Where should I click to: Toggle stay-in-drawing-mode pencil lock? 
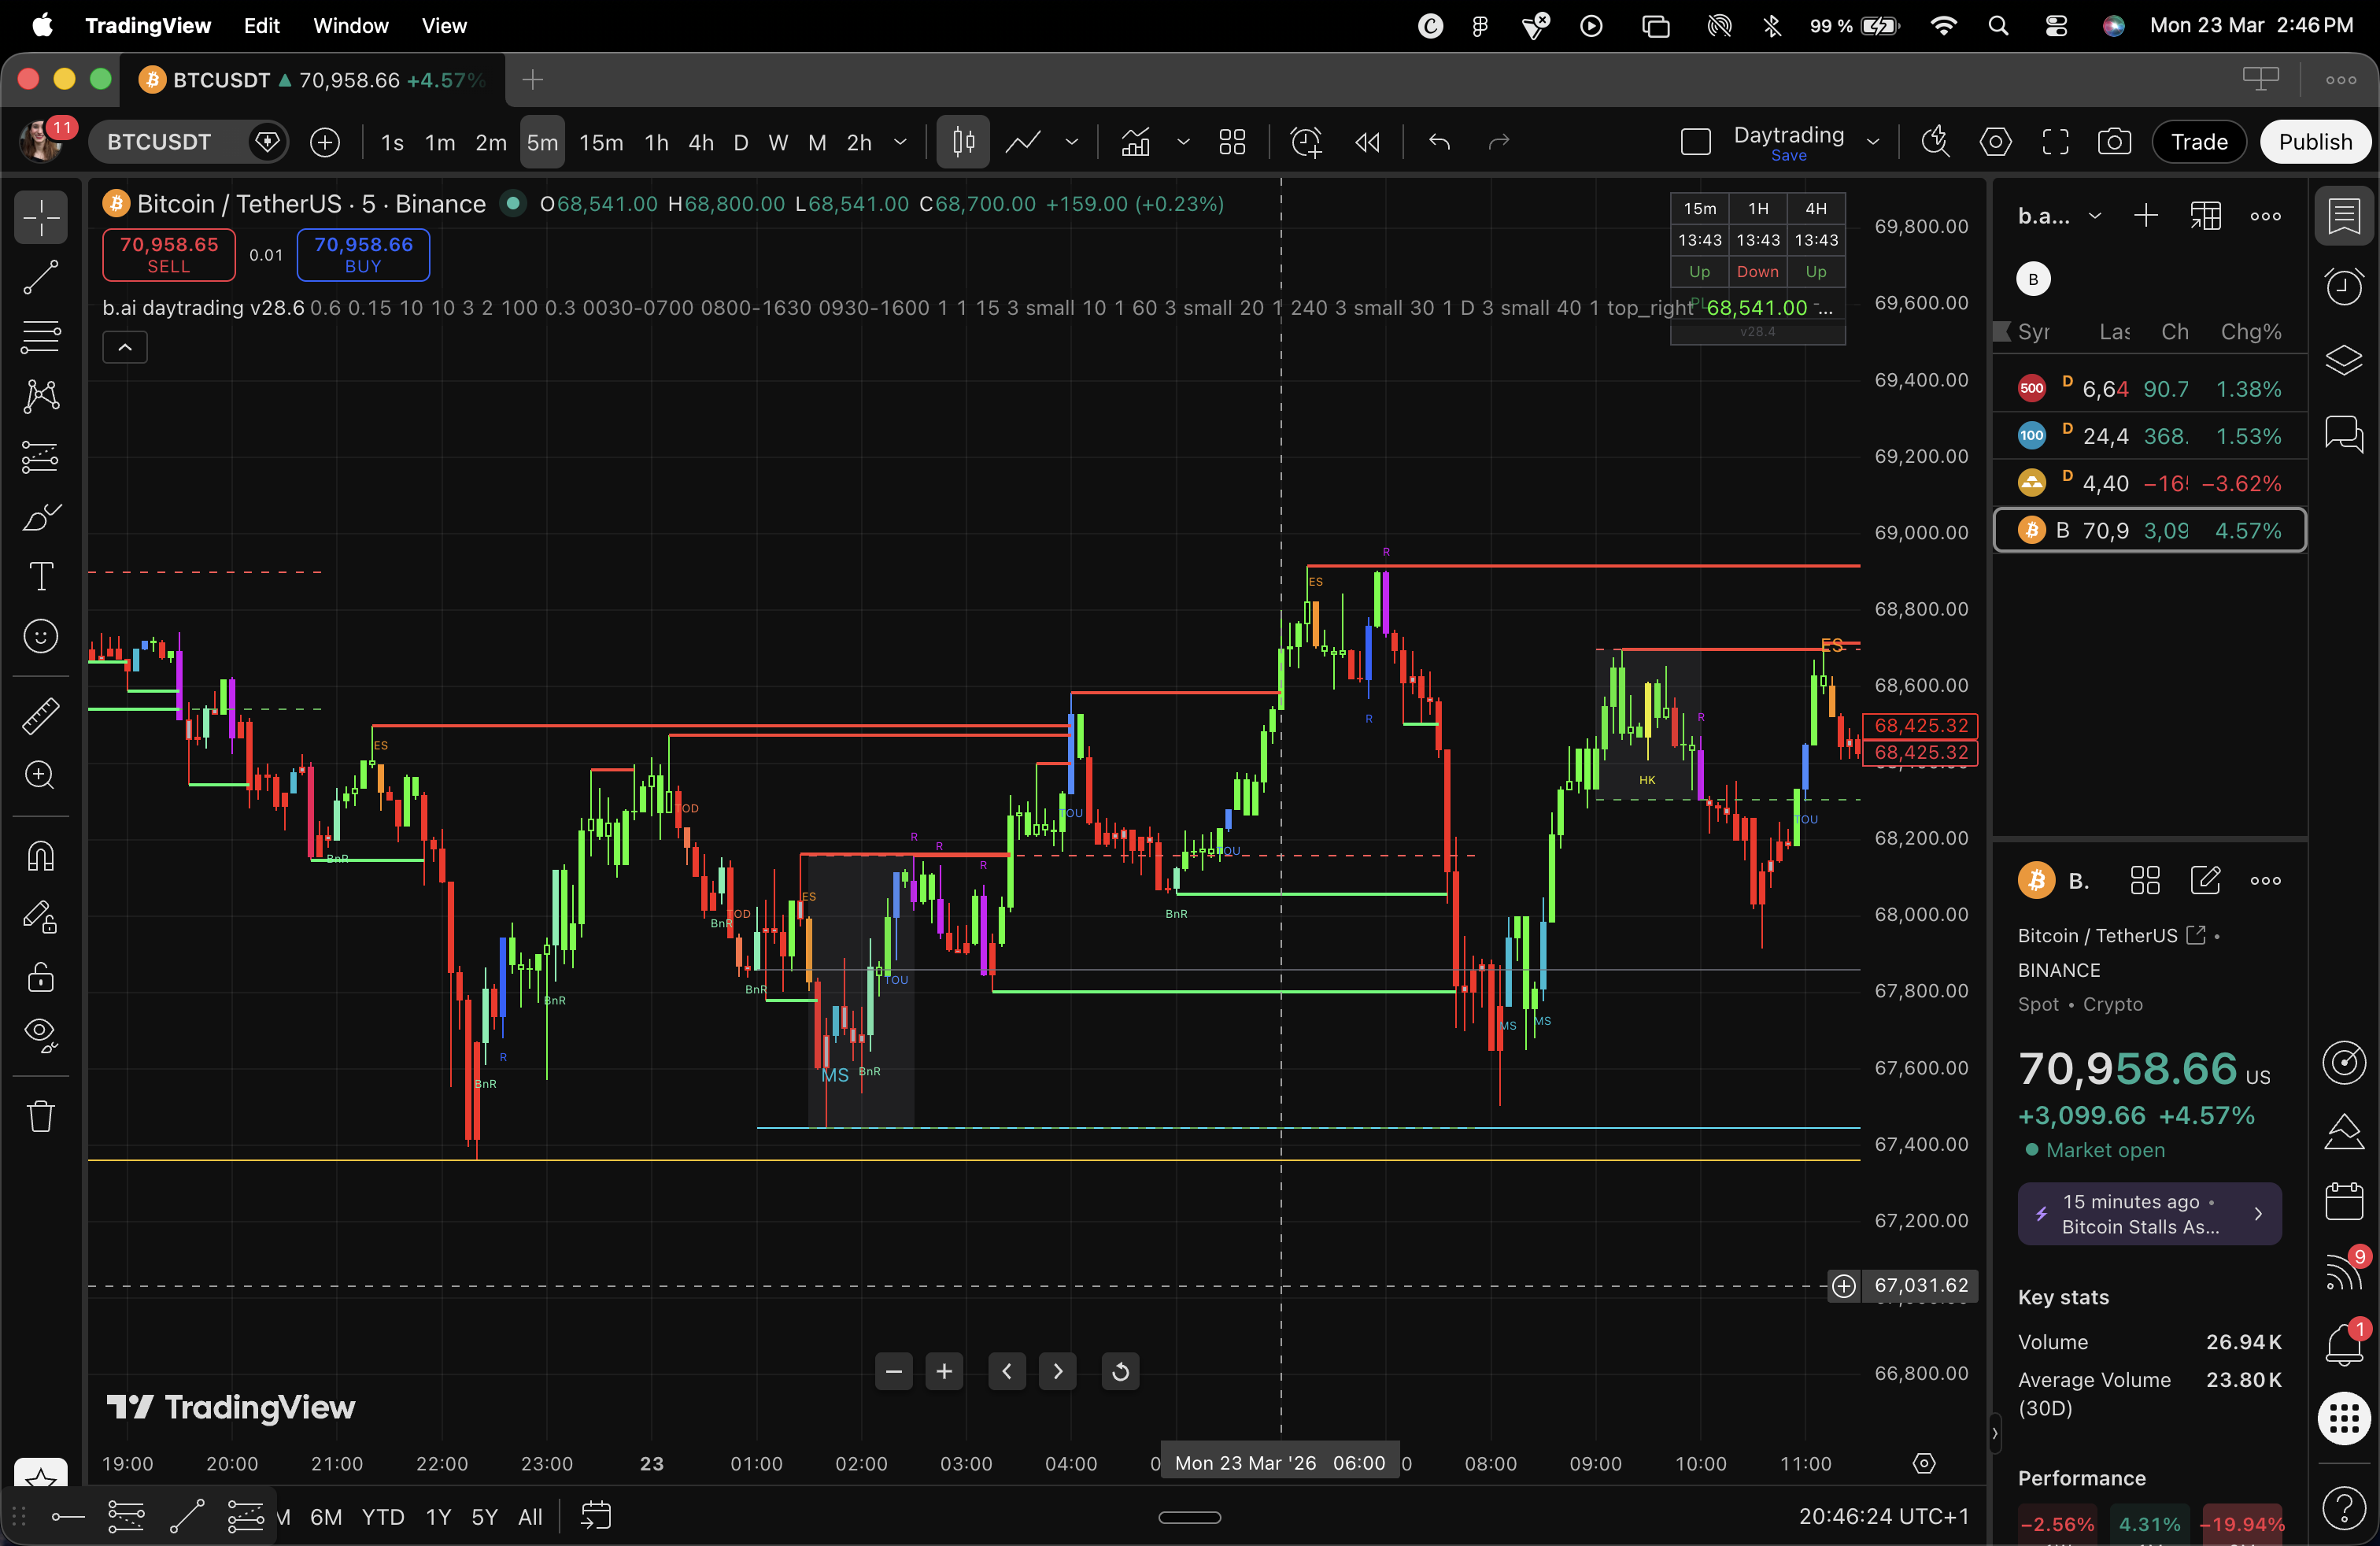point(41,917)
